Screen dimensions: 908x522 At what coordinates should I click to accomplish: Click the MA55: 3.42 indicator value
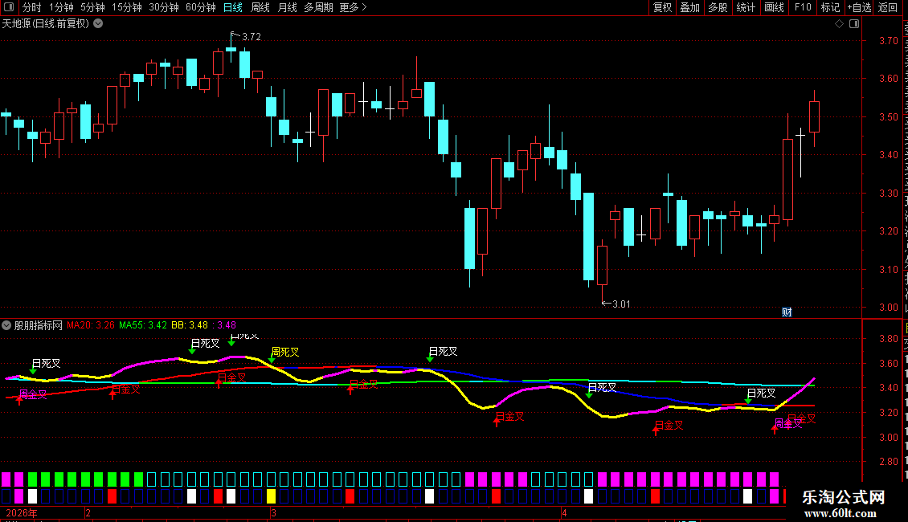143,325
